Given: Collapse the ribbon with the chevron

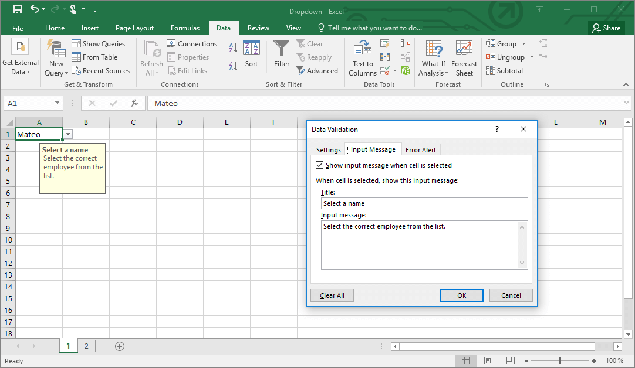Looking at the screenshot, I should tap(626, 84).
